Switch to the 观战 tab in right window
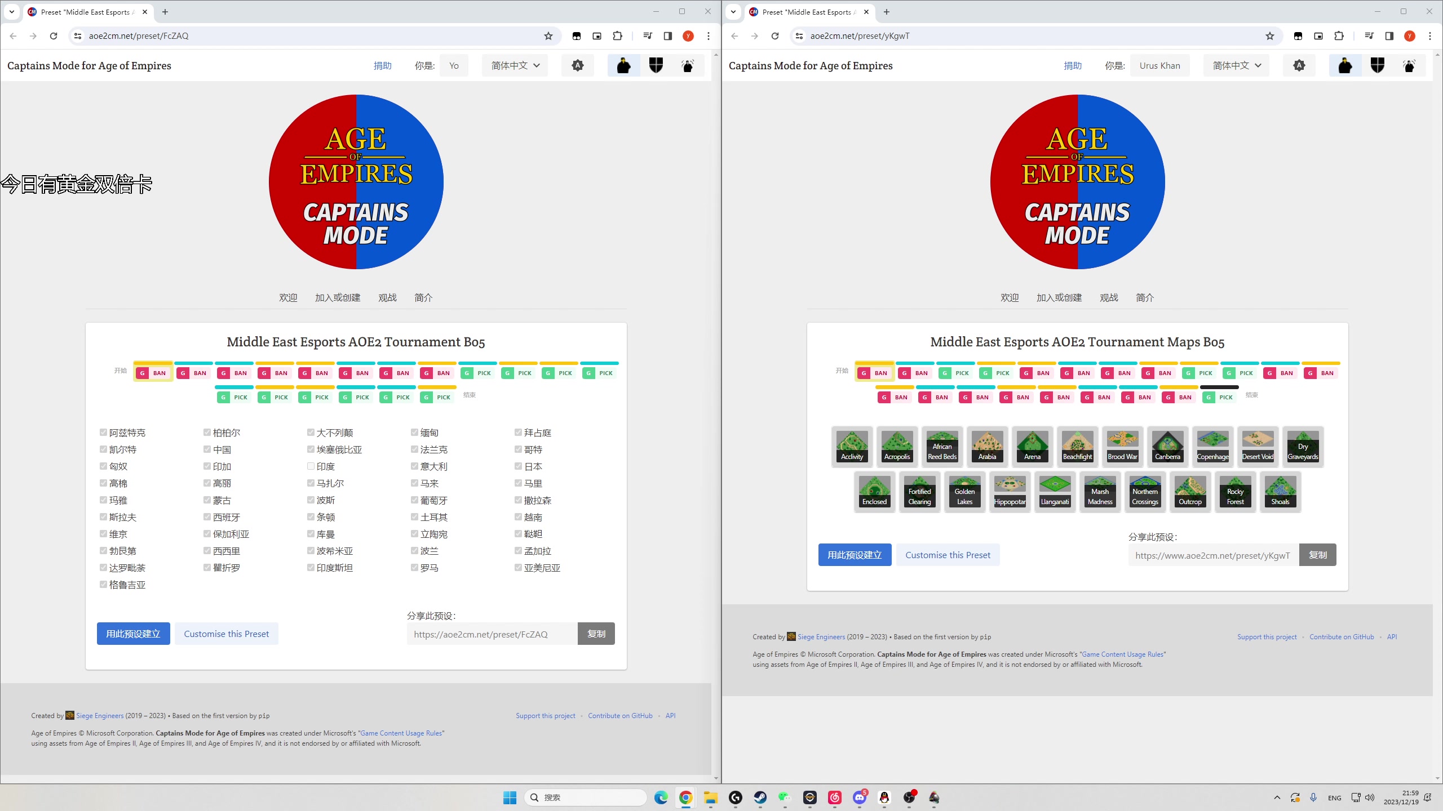Viewport: 1443px width, 811px height. click(x=1108, y=297)
